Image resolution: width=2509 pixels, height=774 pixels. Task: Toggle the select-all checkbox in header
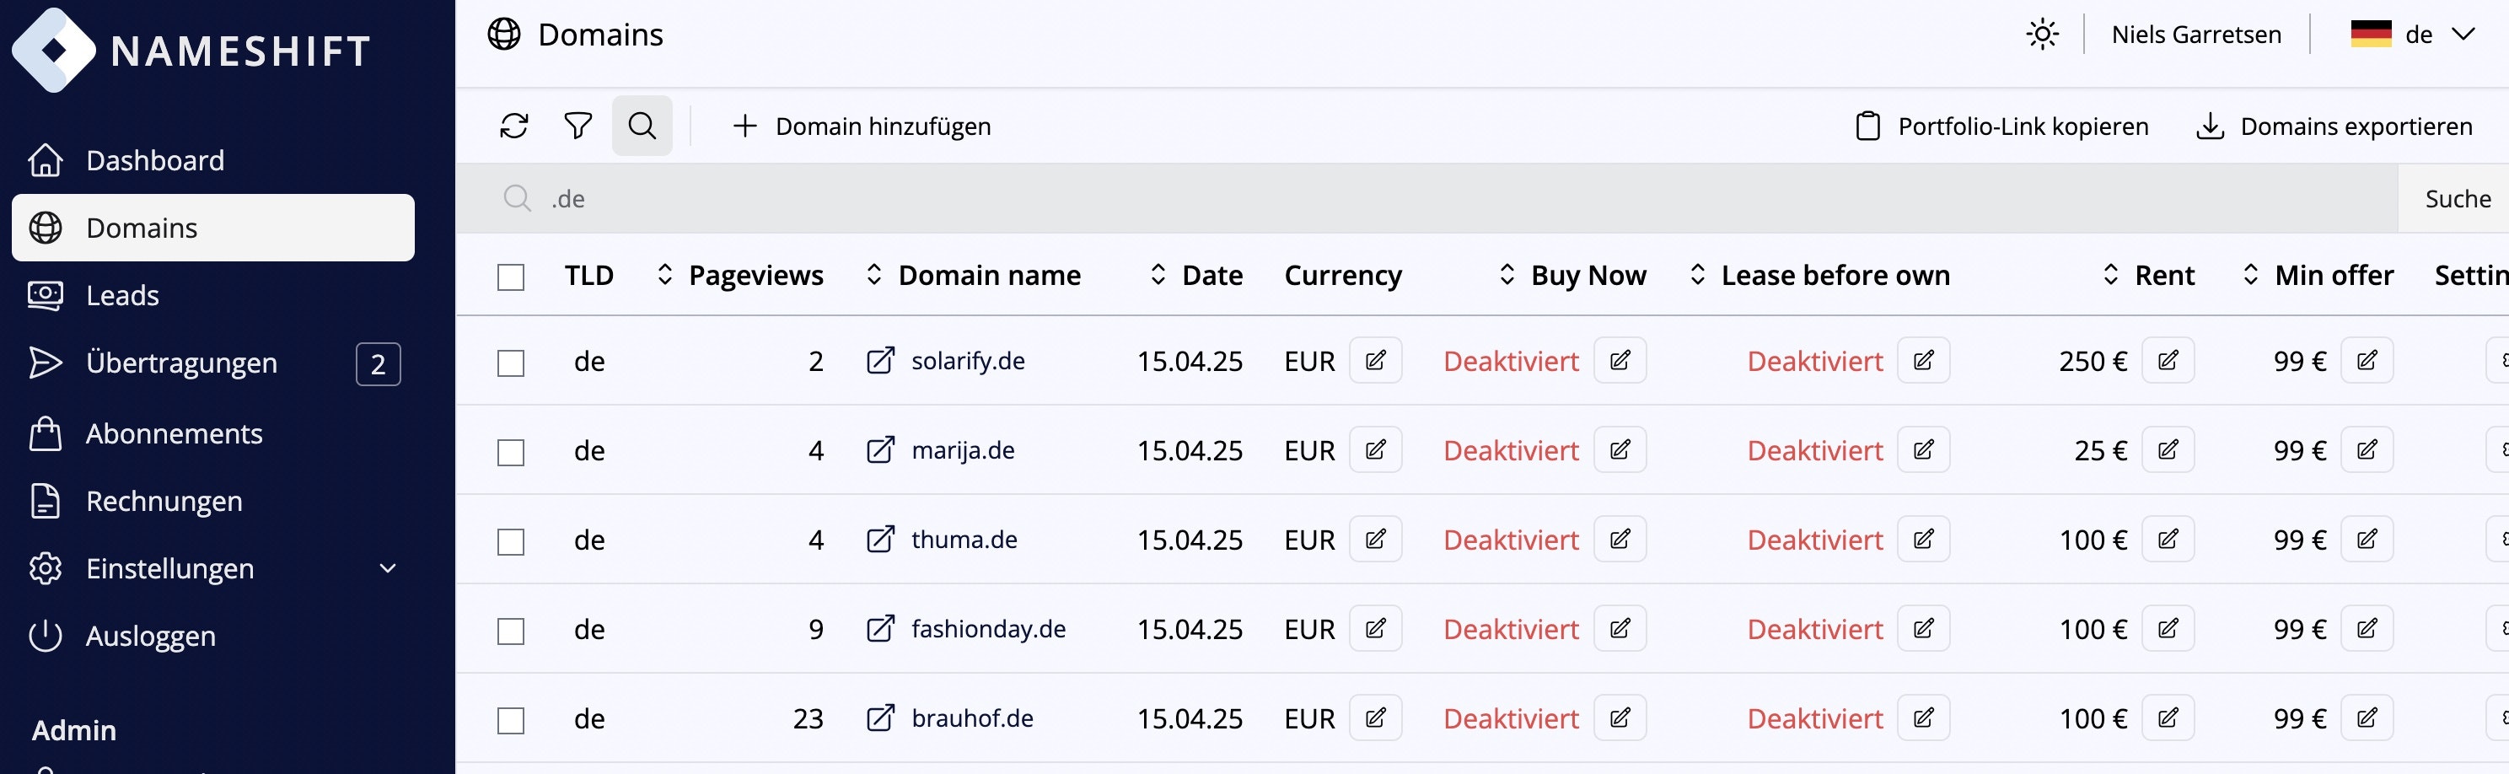[x=510, y=277]
